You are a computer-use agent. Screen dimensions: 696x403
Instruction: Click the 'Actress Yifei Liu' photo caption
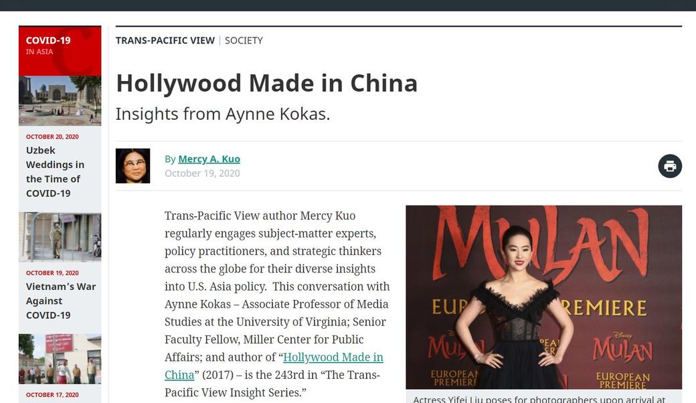539,399
